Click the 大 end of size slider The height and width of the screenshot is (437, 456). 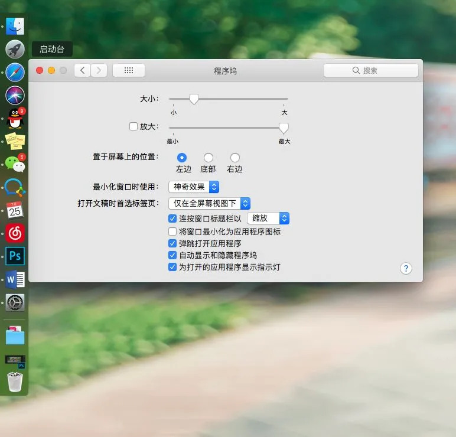(285, 113)
